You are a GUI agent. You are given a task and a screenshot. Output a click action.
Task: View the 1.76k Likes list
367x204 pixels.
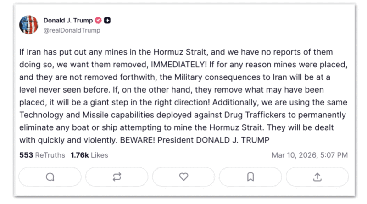(89, 155)
